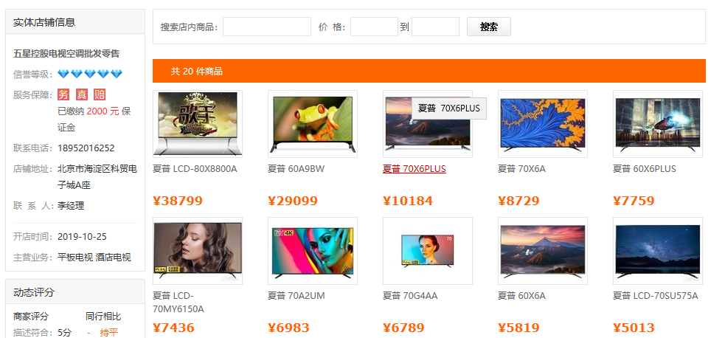Open the 夏普 LCD-80X8800A product thumbnail
Viewport: 711px width, 338px height.
click(198, 124)
